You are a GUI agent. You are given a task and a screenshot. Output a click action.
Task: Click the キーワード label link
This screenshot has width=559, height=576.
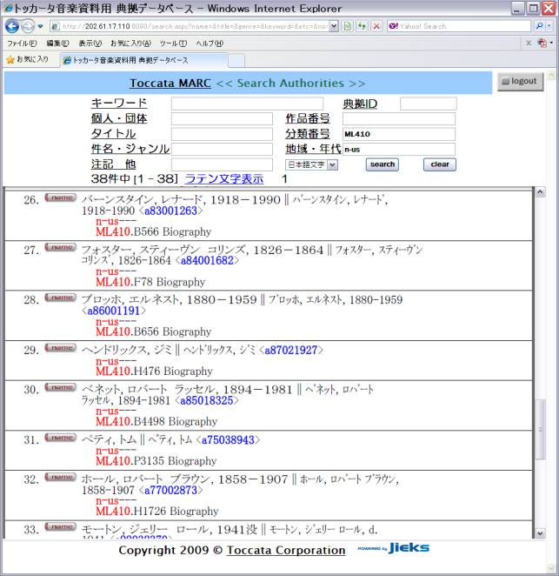click(x=119, y=104)
